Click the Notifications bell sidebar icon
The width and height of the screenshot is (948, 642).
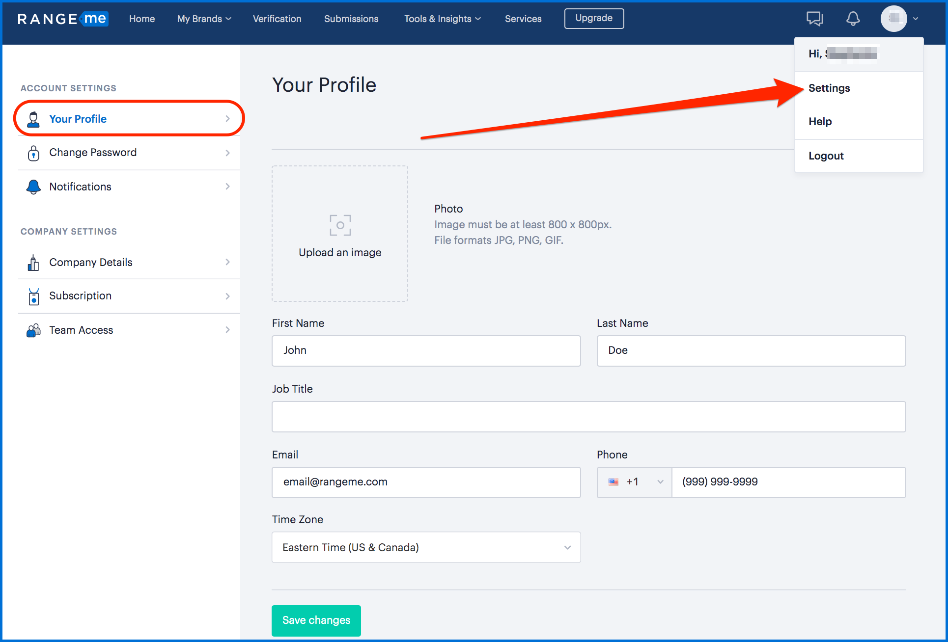click(x=33, y=187)
